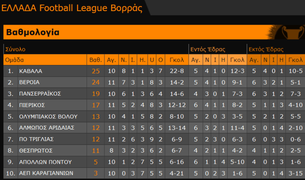Open the ΒΕΡΟΙΑ team link
Viewport: 305px width, 180px height.
point(29,82)
